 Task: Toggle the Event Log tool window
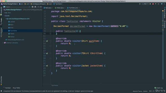[158, 88]
